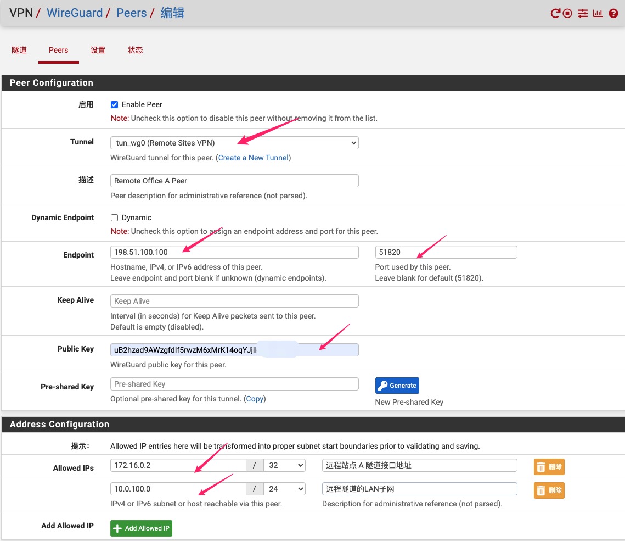This screenshot has height=541, width=625.
Task: Click the Add Allowed IP button
Action: pos(141,528)
